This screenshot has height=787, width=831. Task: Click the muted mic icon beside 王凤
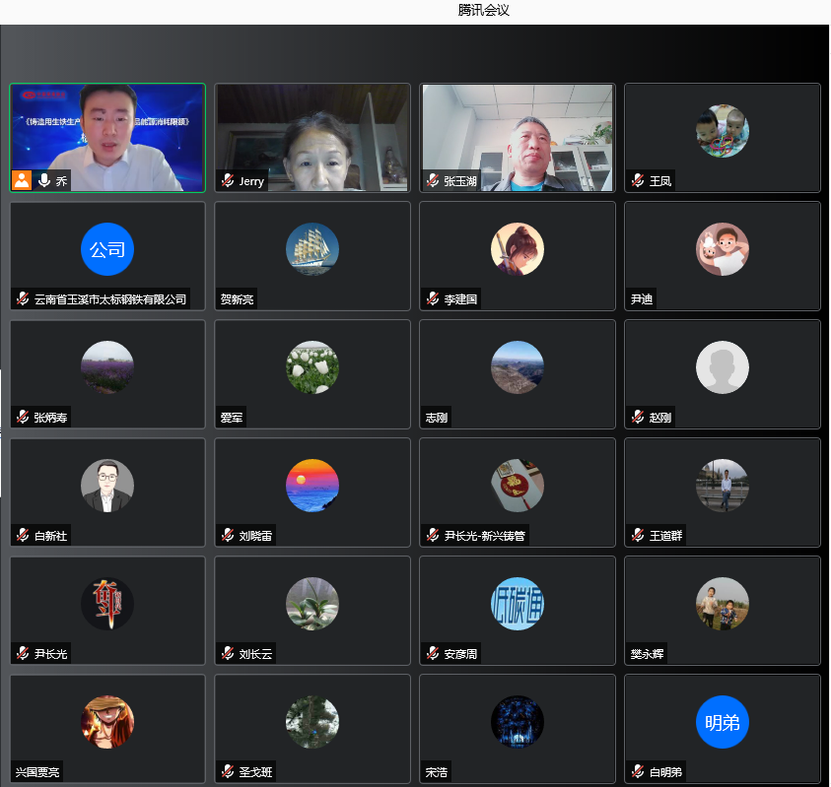click(638, 181)
